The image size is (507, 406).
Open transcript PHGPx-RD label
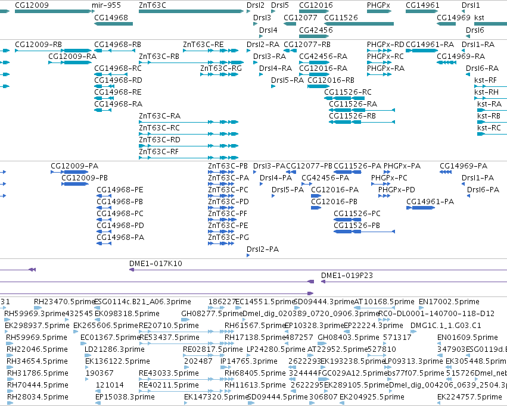[x=385, y=44]
